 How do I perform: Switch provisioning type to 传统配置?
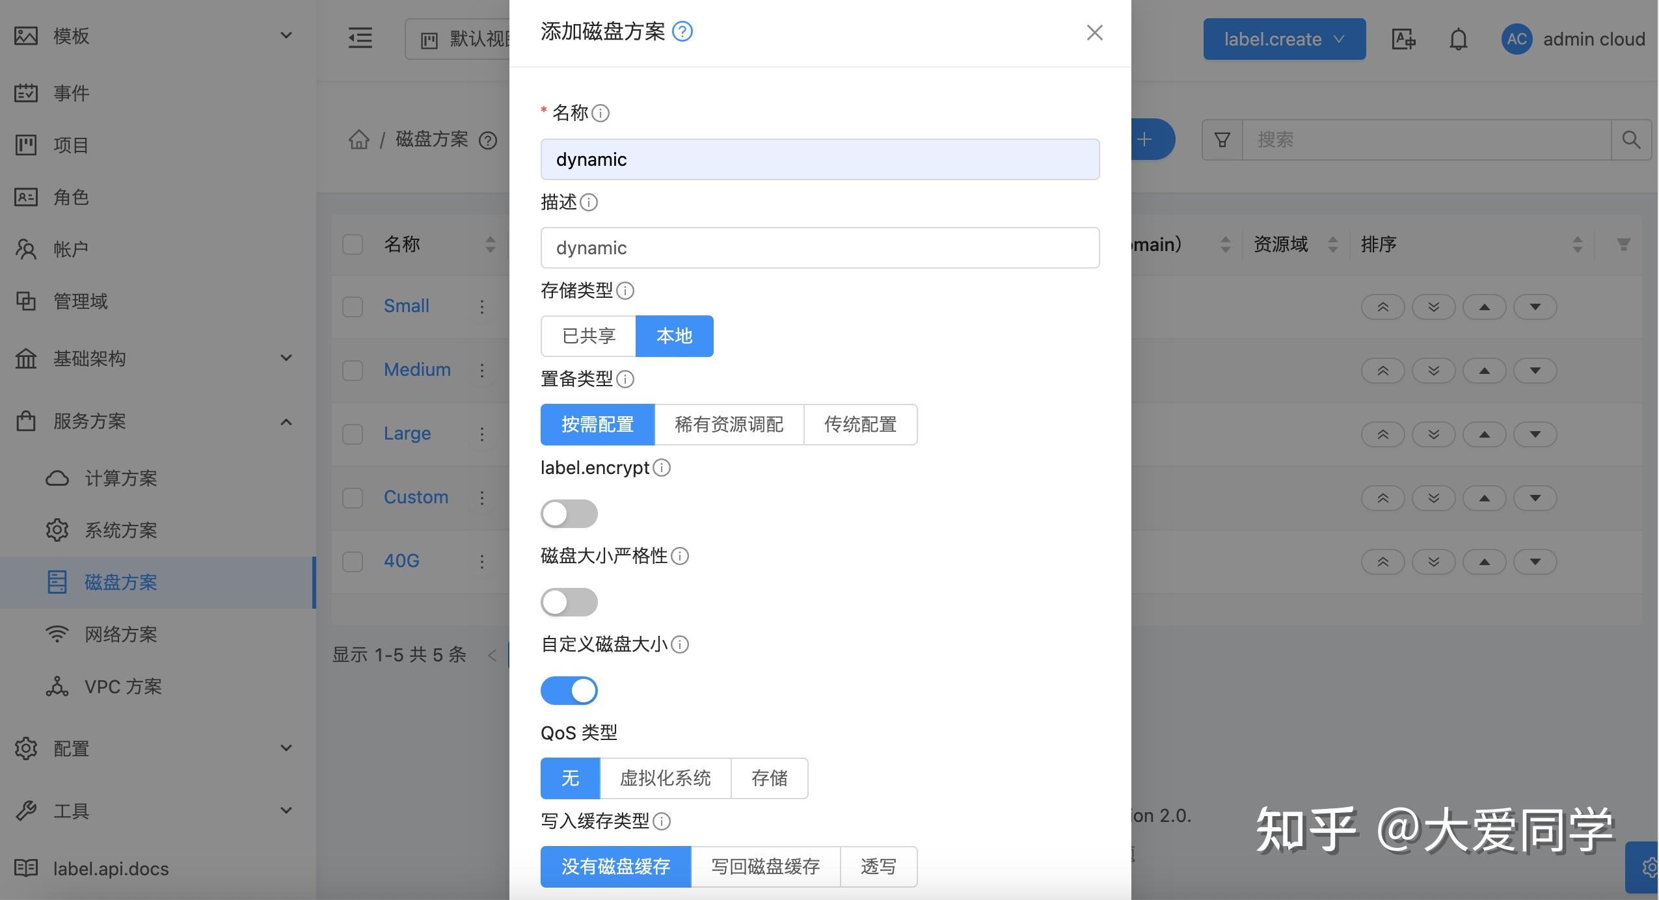pyautogui.click(x=860, y=424)
